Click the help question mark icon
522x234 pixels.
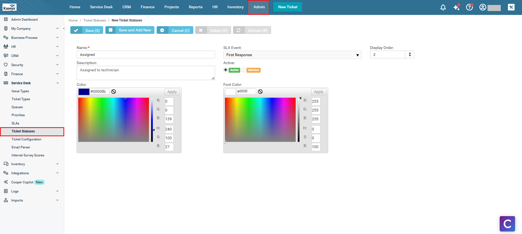[469, 7]
